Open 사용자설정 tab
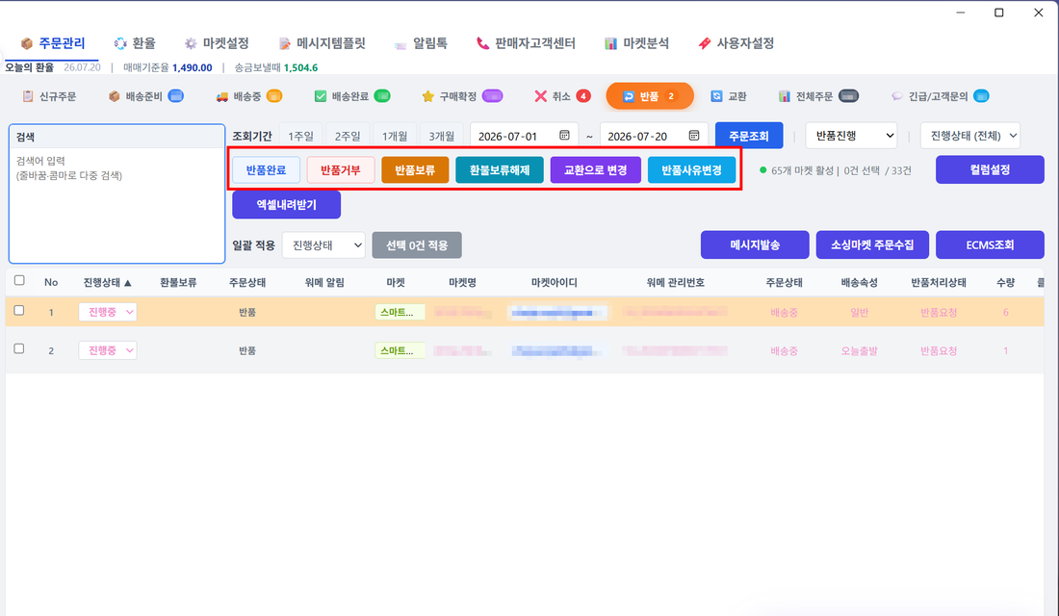Viewport: 1059px width, 616px height. coord(736,43)
